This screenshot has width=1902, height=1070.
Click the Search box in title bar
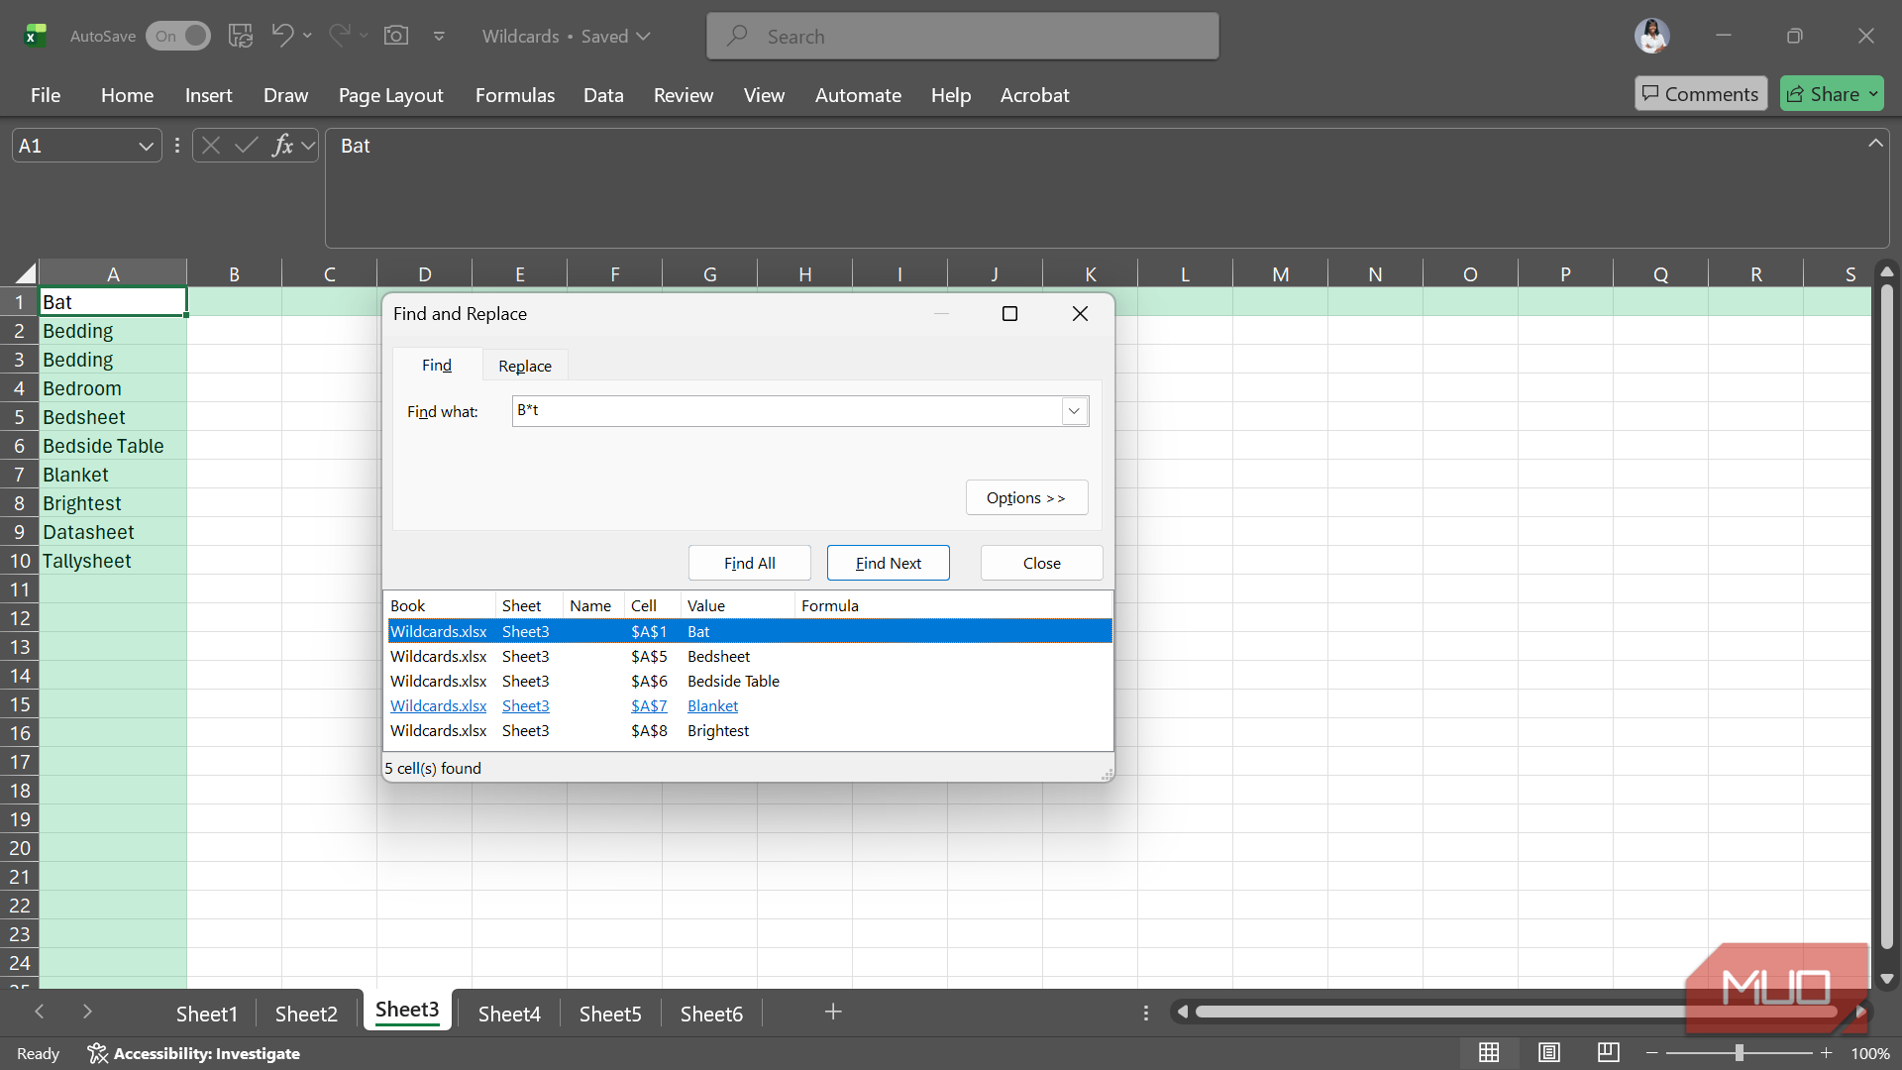point(963,36)
